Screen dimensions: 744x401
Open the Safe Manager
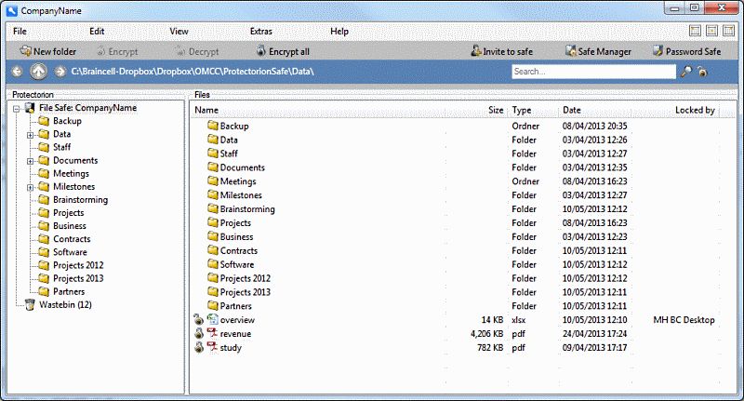click(598, 51)
